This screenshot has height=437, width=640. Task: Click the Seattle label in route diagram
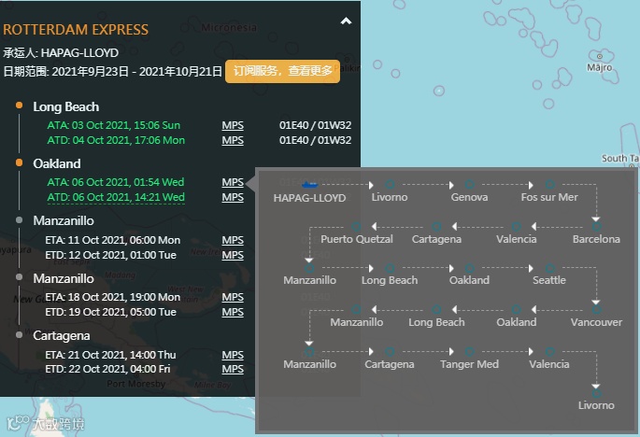(549, 280)
